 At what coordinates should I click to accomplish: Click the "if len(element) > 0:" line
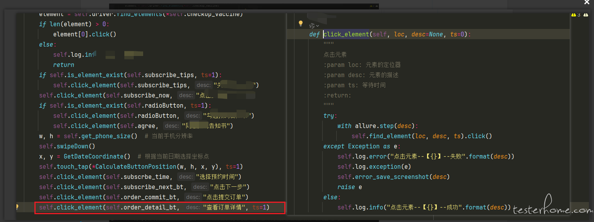point(74,24)
